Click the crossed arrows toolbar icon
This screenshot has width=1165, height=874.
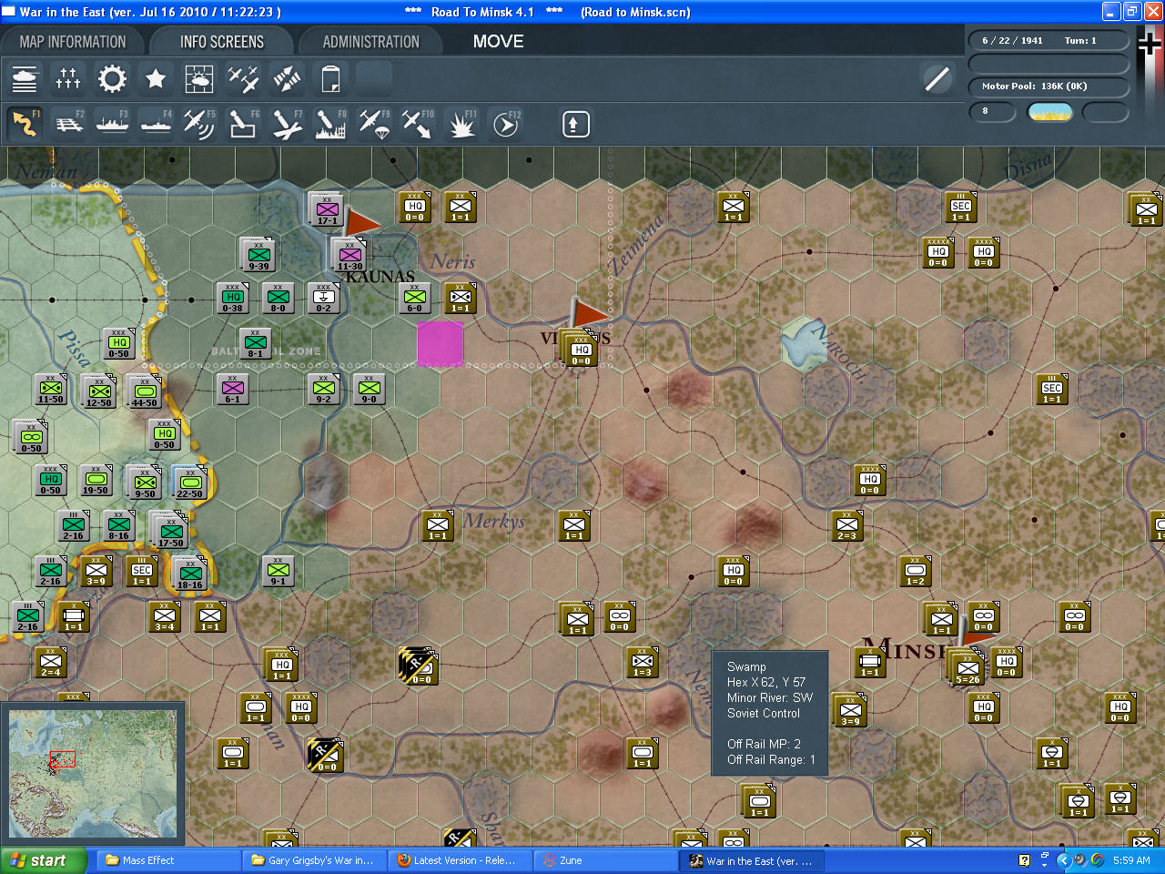287,79
